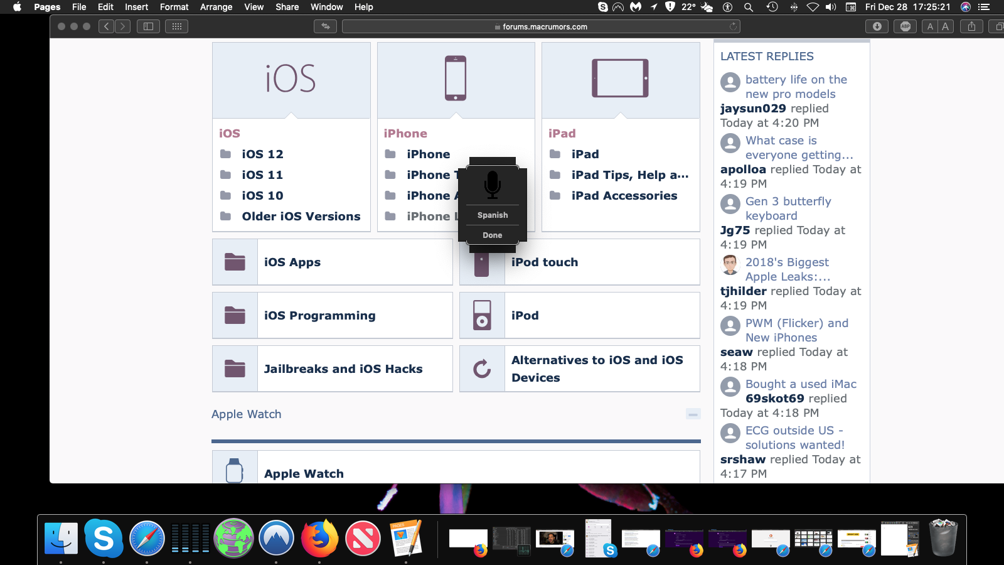Click Done in the dictation popup
1004x565 pixels.
point(493,235)
